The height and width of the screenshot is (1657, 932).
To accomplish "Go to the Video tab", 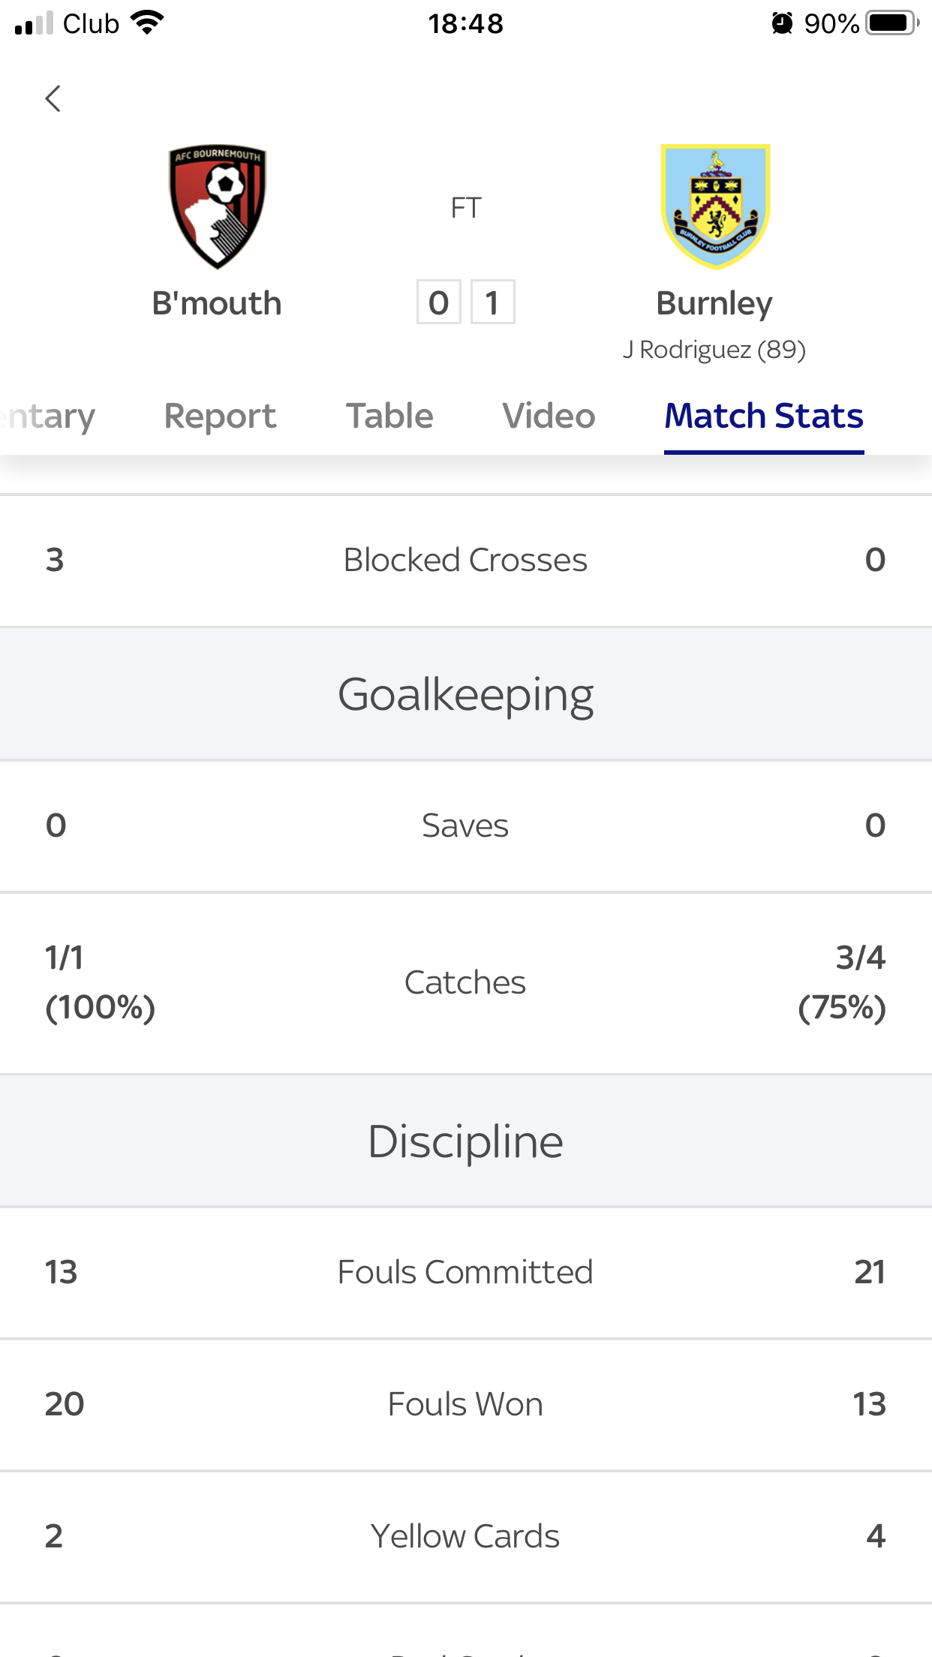I will (x=549, y=416).
